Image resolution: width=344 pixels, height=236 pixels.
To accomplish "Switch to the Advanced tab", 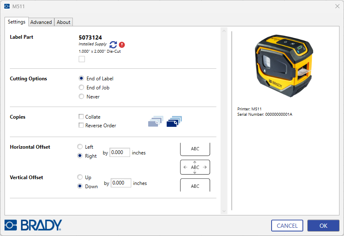I will tap(41, 22).
